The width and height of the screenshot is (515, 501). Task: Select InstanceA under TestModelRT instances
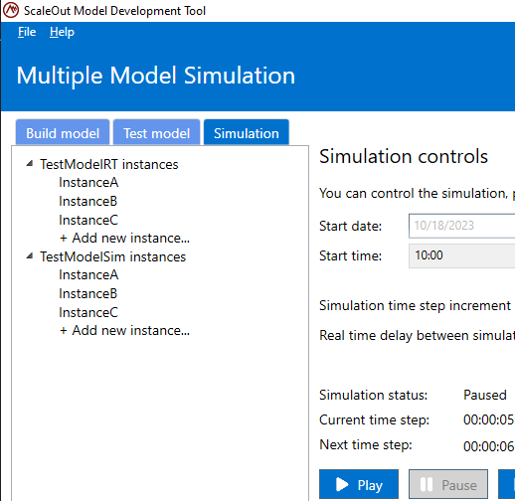(x=88, y=183)
